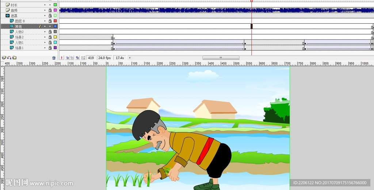Click the 场景2 masked layer icon
374x190 pixels.
(12, 37)
